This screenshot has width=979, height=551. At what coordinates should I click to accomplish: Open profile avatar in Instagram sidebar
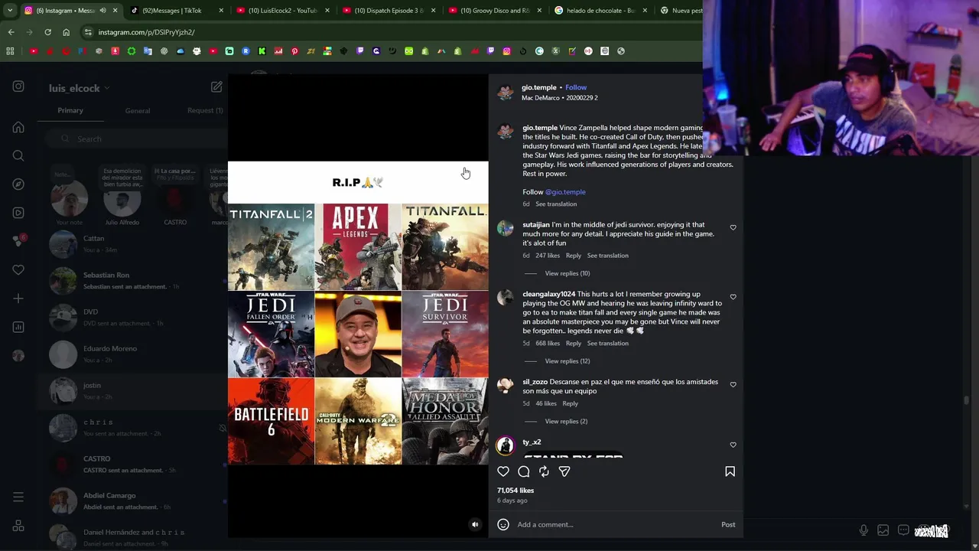click(18, 355)
